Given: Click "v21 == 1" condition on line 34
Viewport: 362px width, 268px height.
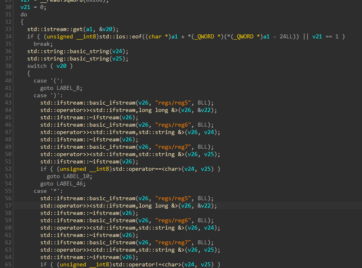Looking at the screenshot, I should 326,37.
